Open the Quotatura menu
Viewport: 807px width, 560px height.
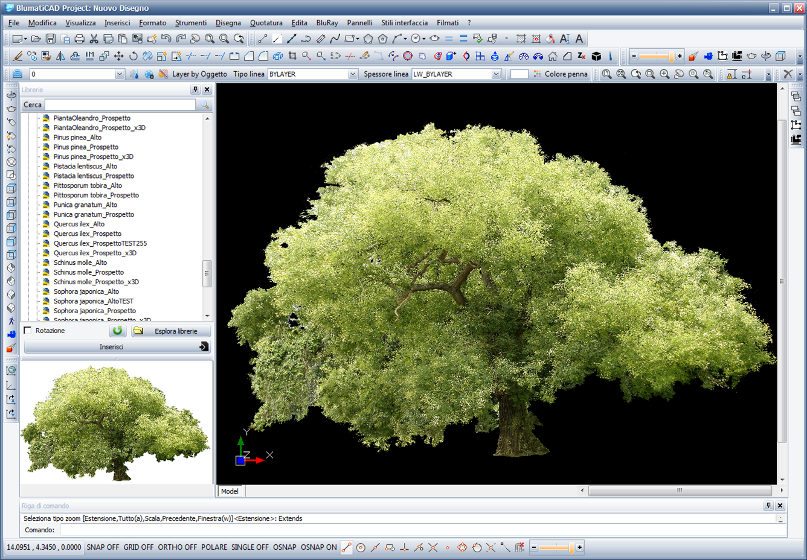tap(266, 23)
